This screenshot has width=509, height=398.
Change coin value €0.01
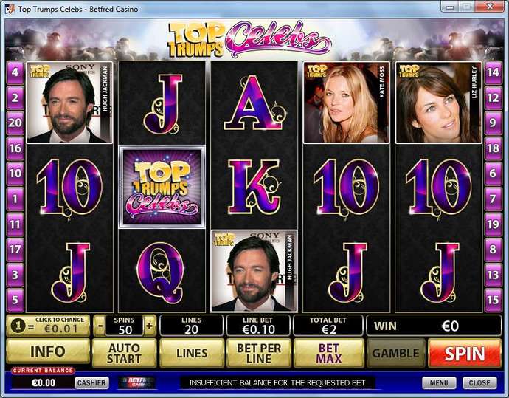(48, 326)
